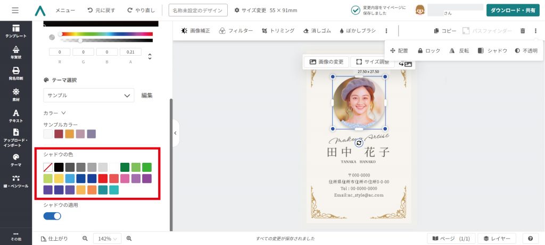Image resolution: width=545 pixels, height=245 pixels.
Task: Click the 画像の変更 button
Action: click(326, 62)
